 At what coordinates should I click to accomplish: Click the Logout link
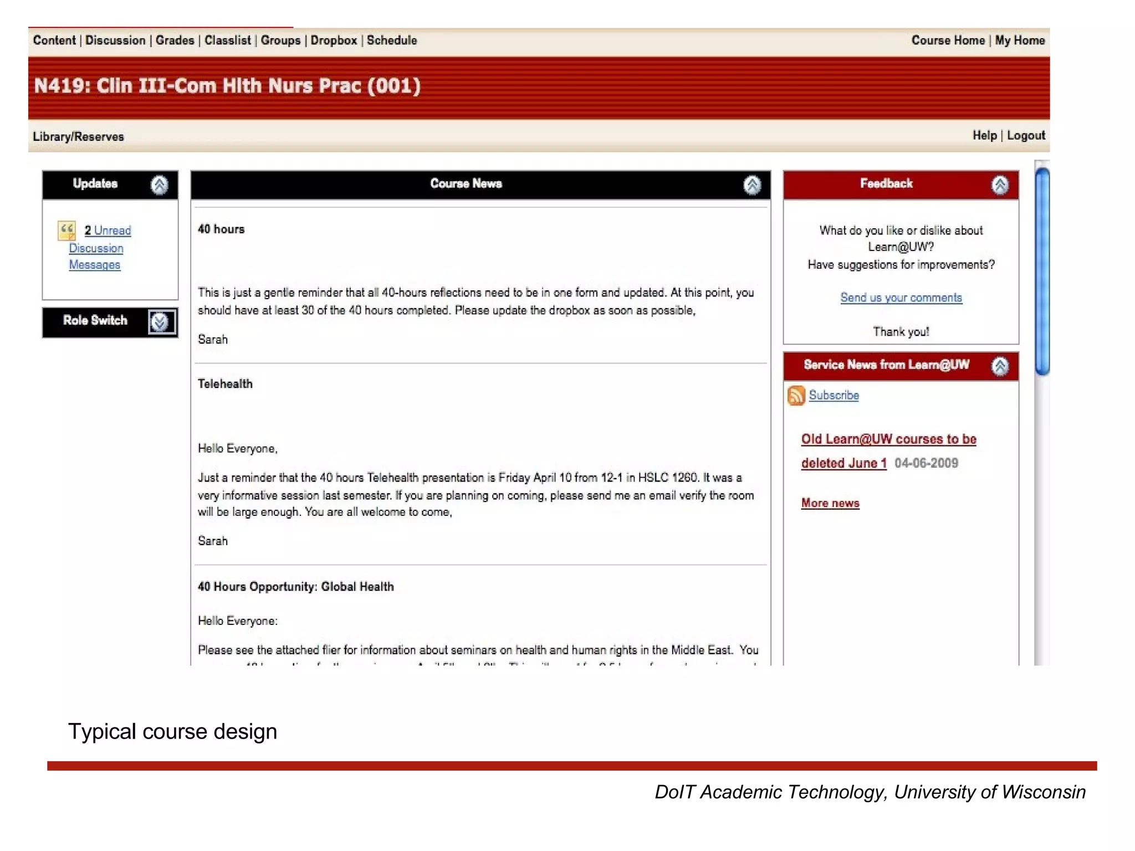[1026, 136]
